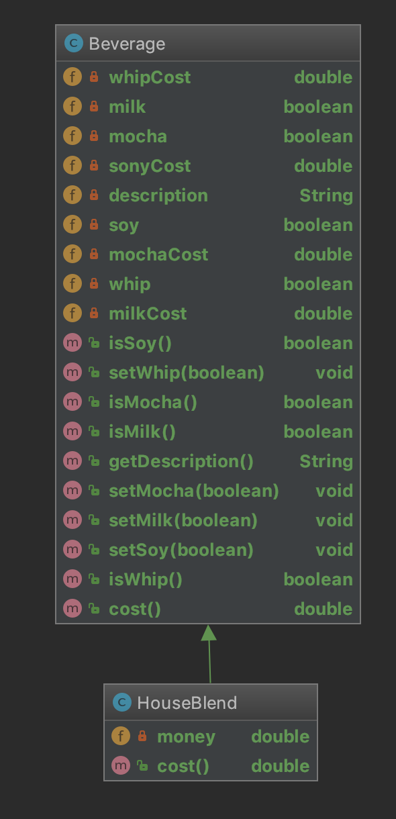Click the HouseBlend class icon
The height and width of the screenshot is (819, 396).
pyautogui.click(x=121, y=703)
